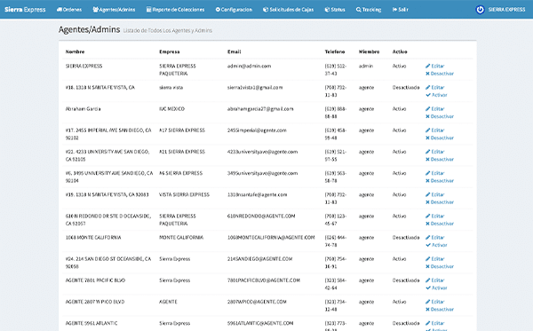The width and height of the screenshot is (533, 331).
Task: Select the MONTE CALIFORNIA company cell
Action: pos(181,237)
